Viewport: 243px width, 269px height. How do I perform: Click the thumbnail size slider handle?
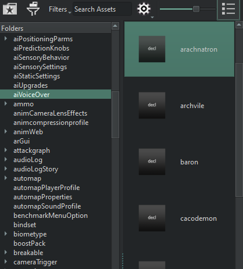click(196, 9)
